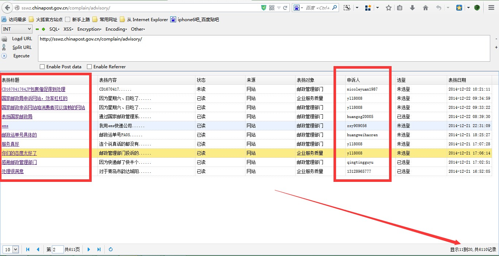Open the address bar history dropdown arrow

279,8
